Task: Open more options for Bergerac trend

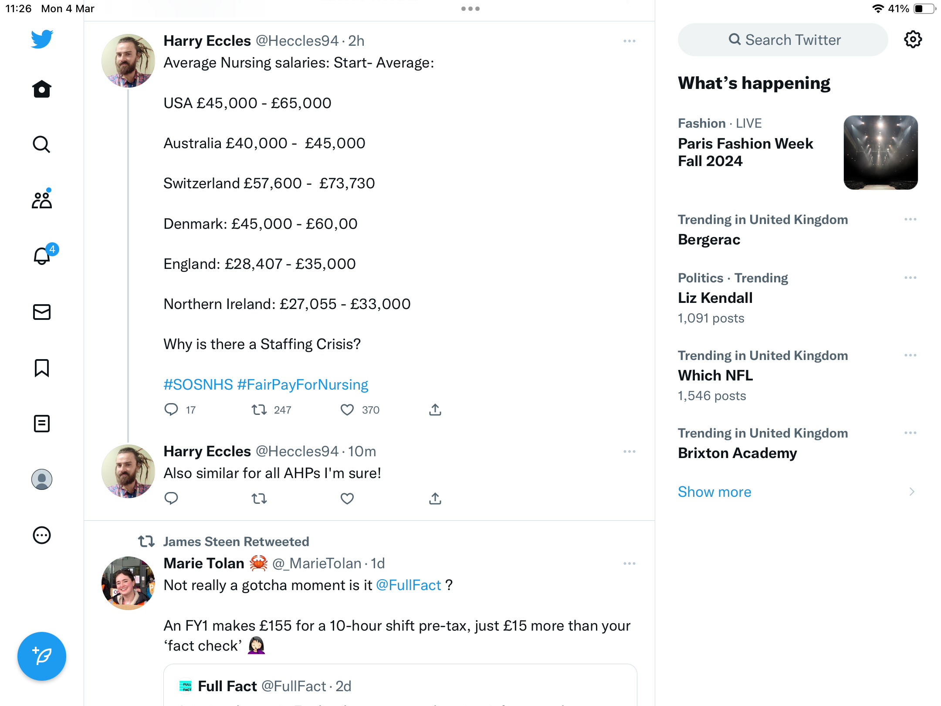Action: [x=911, y=219]
